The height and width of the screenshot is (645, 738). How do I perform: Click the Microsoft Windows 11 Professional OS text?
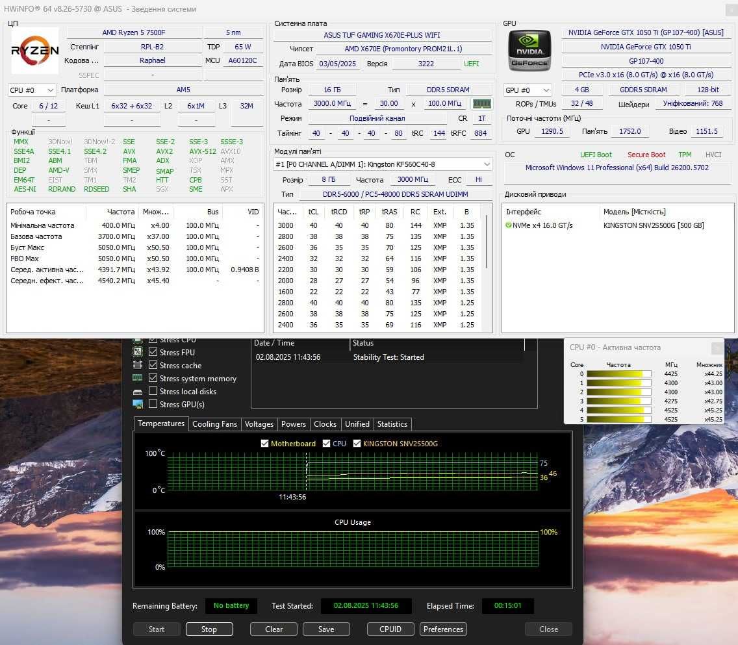pyautogui.click(x=617, y=168)
